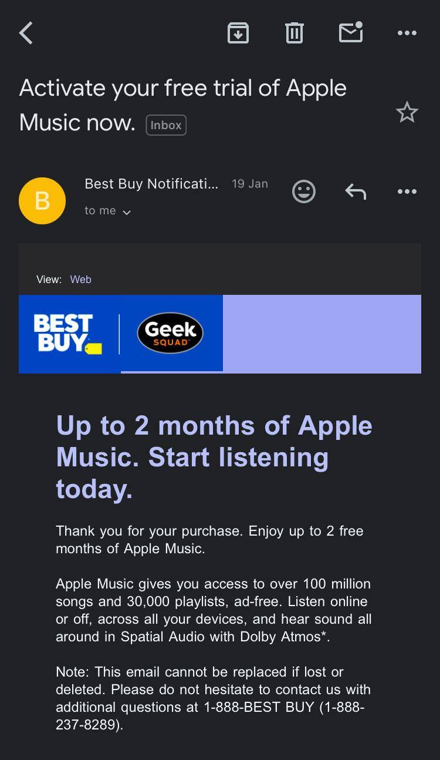Select the Geek Squad logo

(x=170, y=333)
